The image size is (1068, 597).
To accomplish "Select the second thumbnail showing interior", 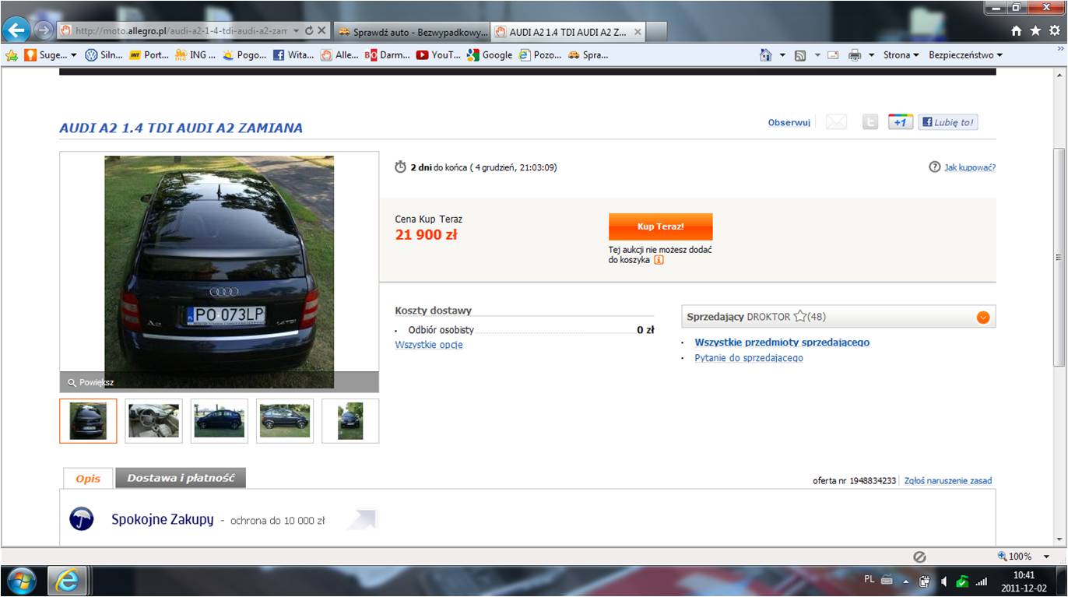I will click(x=153, y=421).
